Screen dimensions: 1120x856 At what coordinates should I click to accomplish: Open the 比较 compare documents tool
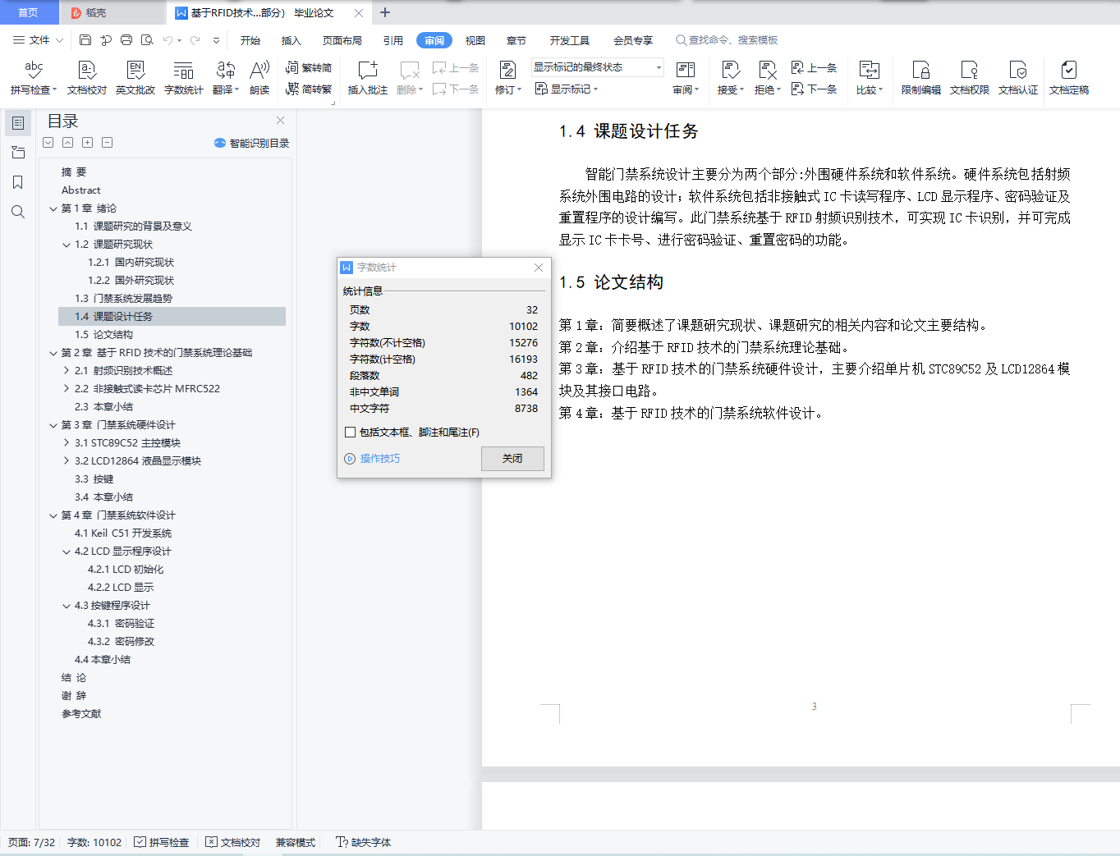870,78
